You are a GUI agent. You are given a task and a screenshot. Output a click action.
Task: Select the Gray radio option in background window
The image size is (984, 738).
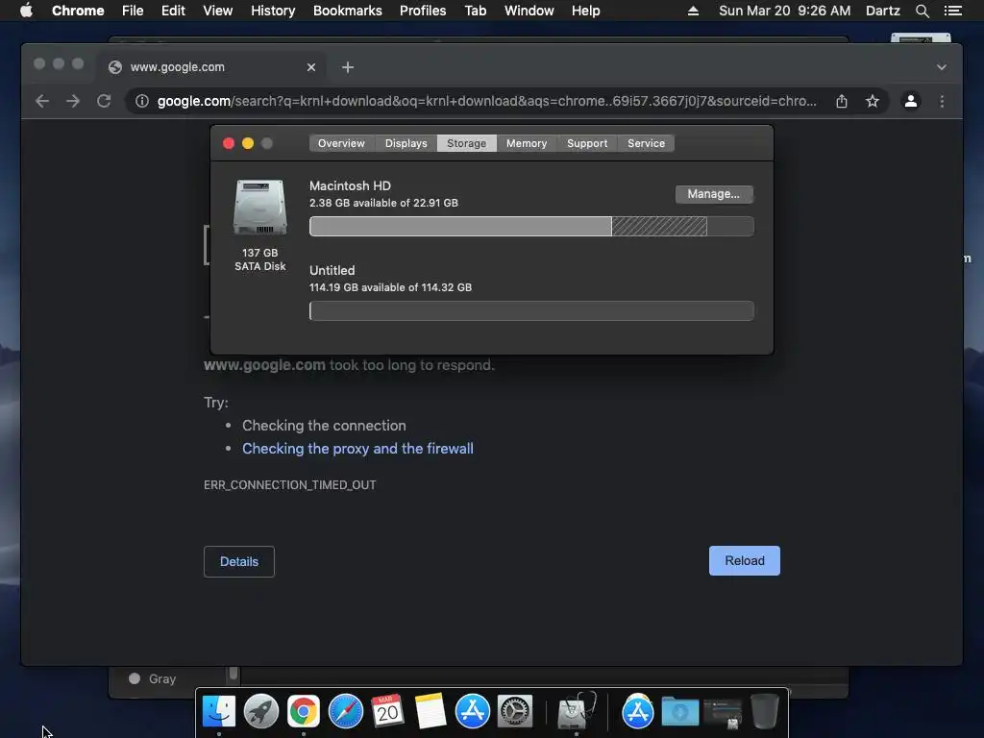click(x=135, y=678)
